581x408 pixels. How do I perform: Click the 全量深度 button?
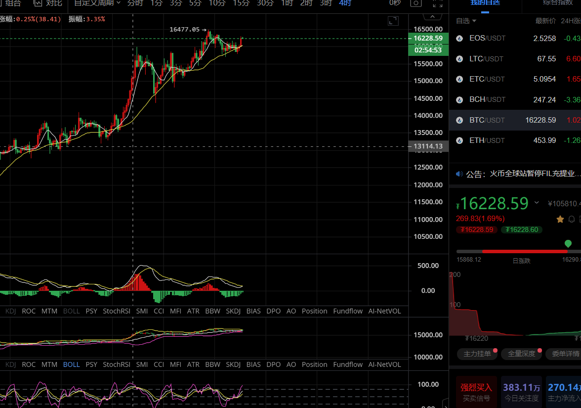[521, 354]
